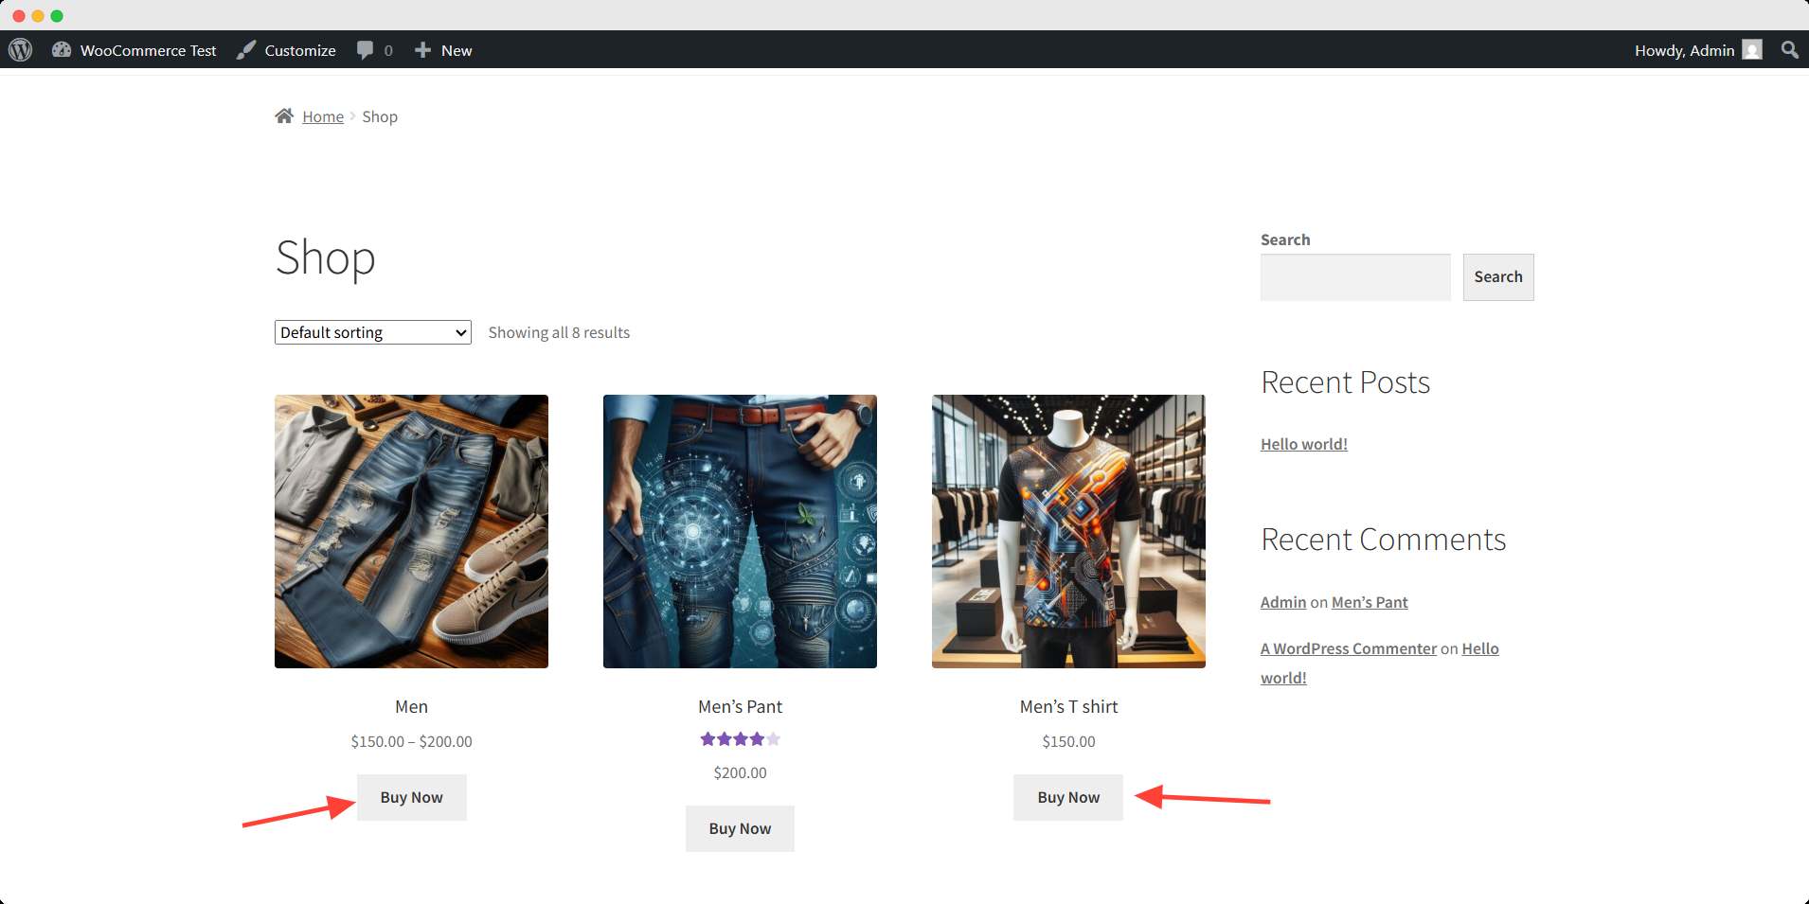Click the plus New content item
Screen dimensions: 1809x904
pos(443,50)
